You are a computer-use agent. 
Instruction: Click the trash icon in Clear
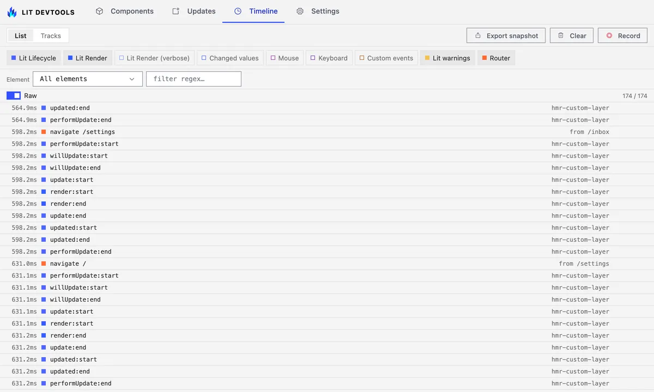(561, 36)
